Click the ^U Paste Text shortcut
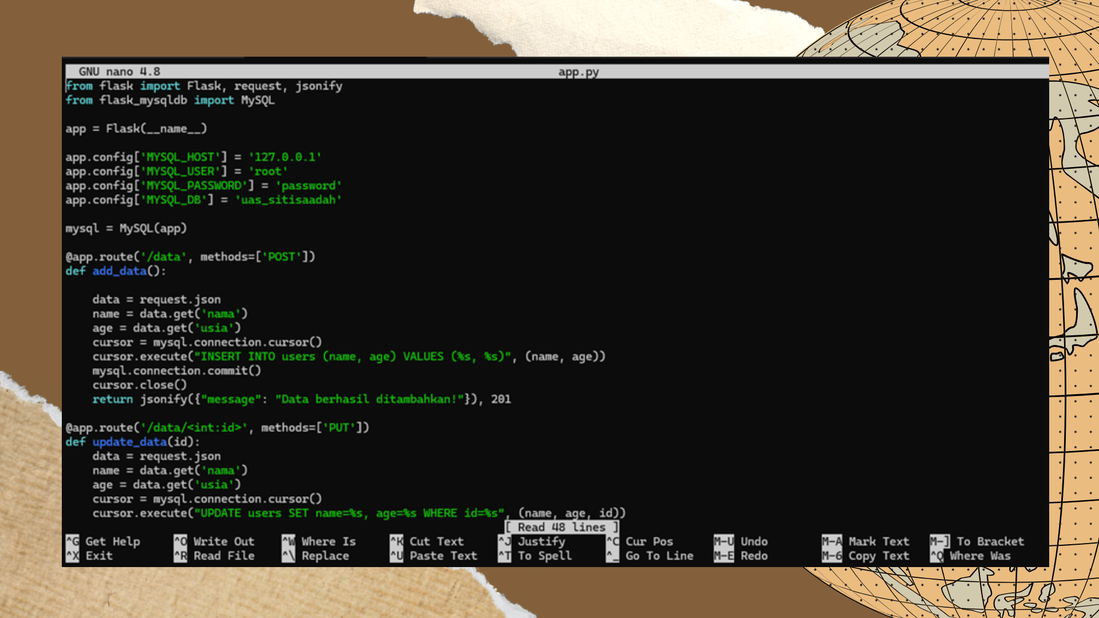The width and height of the screenshot is (1099, 618). point(433,556)
